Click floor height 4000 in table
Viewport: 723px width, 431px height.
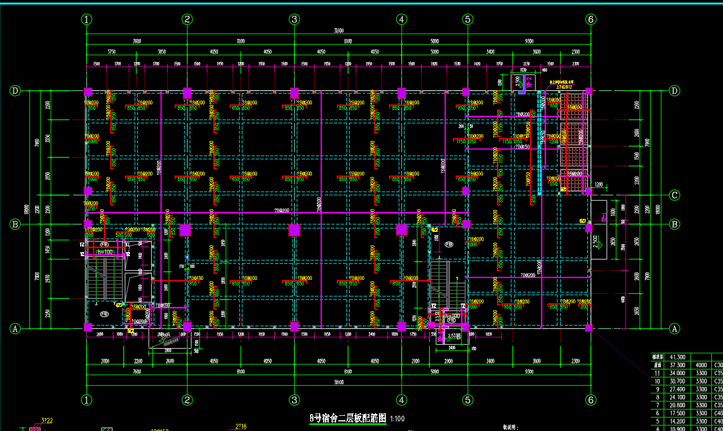click(x=701, y=366)
